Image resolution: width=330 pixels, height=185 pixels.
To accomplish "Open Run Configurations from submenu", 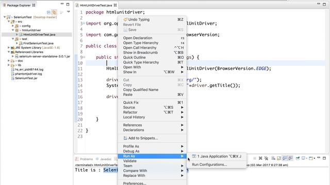I will (217, 164).
